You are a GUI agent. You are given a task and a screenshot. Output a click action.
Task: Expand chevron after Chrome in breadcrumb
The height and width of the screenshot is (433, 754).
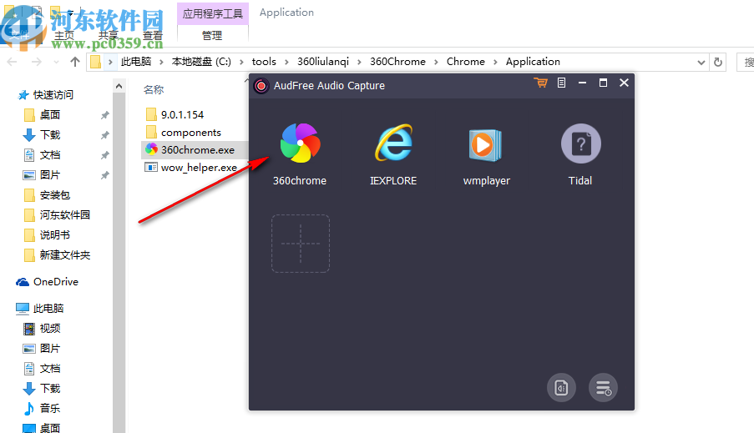click(495, 62)
